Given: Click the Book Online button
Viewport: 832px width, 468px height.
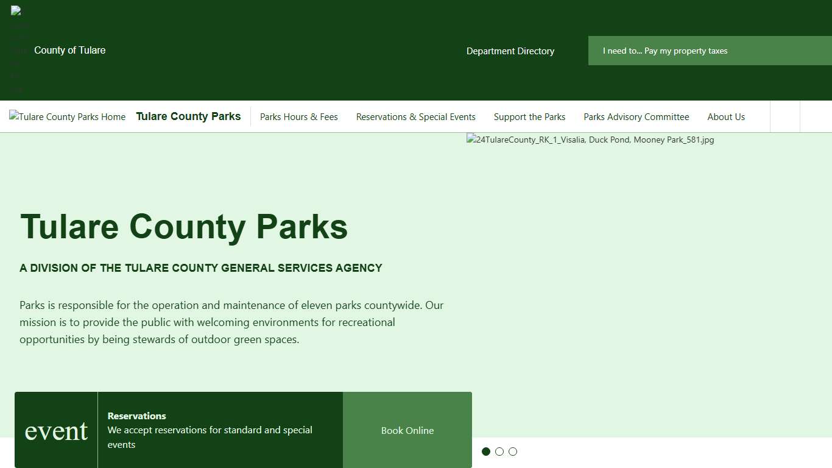Looking at the screenshot, I should point(407,430).
